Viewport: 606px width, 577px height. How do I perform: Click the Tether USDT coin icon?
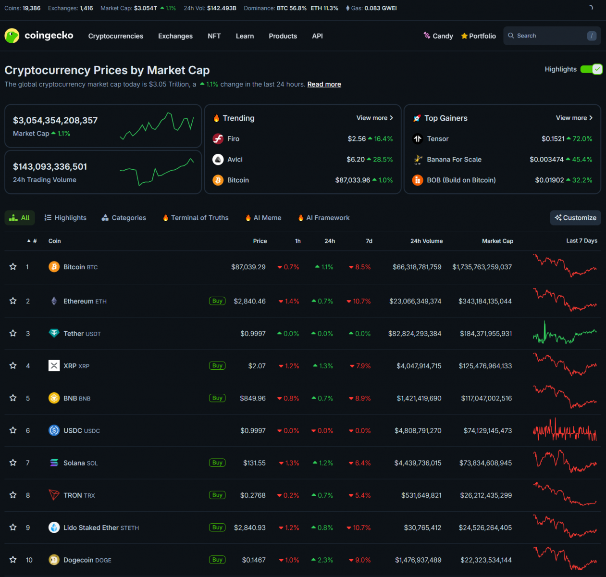(54, 333)
